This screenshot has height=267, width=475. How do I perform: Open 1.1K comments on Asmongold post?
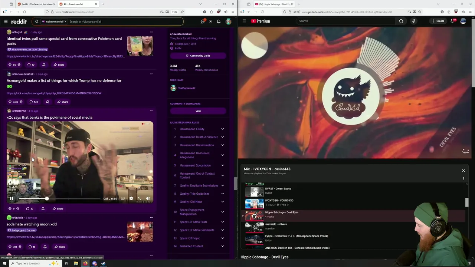33,102
